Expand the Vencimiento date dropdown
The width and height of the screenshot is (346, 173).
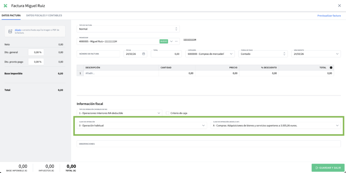pos(316,54)
